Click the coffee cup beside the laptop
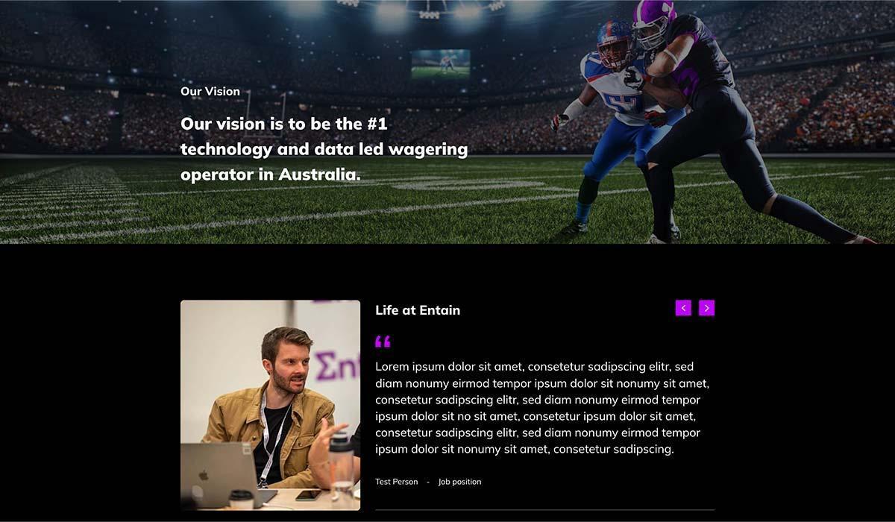Screen dimensions: 895x522 [240, 499]
